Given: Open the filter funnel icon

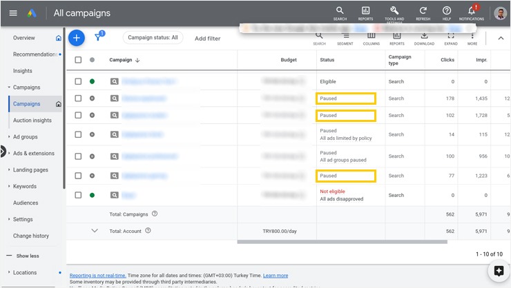Looking at the screenshot, I should tap(98, 38).
